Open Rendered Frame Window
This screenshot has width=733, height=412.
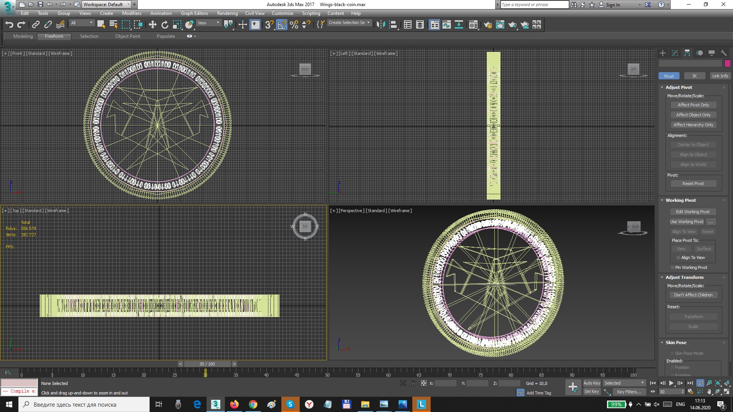point(500,25)
